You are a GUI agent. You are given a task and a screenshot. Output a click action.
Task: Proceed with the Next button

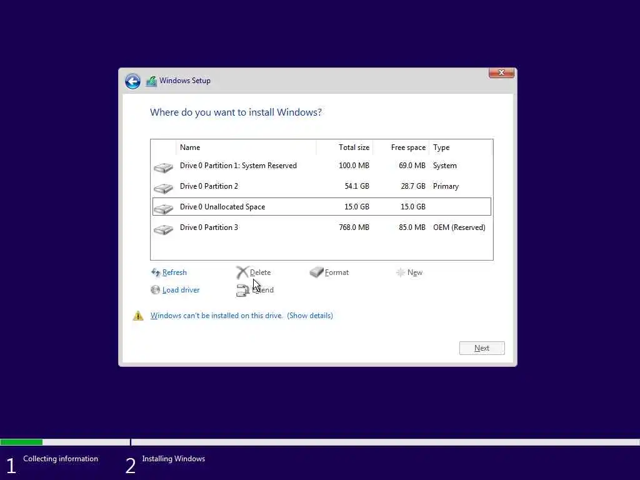pyautogui.click(x=482, y=348)
